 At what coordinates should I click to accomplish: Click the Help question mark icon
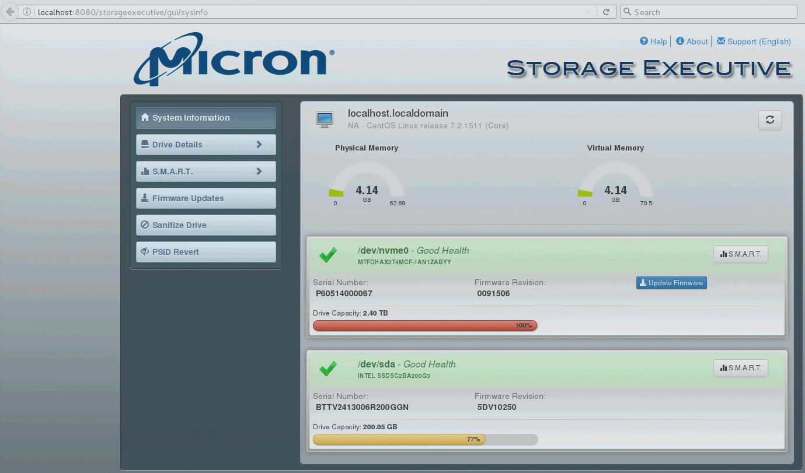coord(644,41)
